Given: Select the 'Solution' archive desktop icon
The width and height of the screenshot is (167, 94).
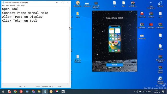Looking at the screenshot, I should point(151,15).
